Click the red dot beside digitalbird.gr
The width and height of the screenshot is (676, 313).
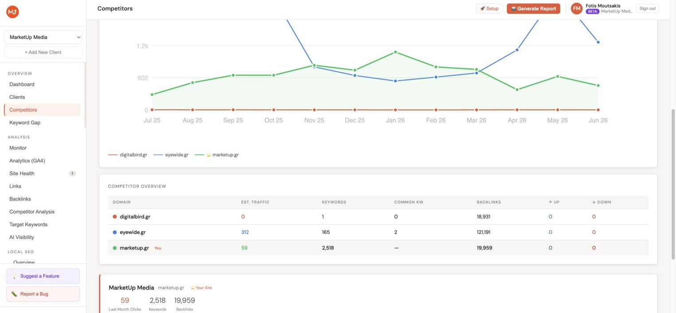click(114, 217)
